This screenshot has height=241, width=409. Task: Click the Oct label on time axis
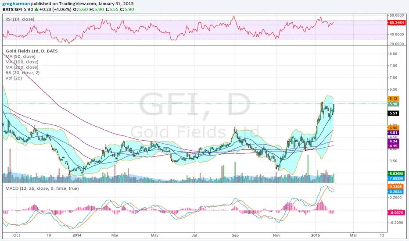click(x=17, y=235)
